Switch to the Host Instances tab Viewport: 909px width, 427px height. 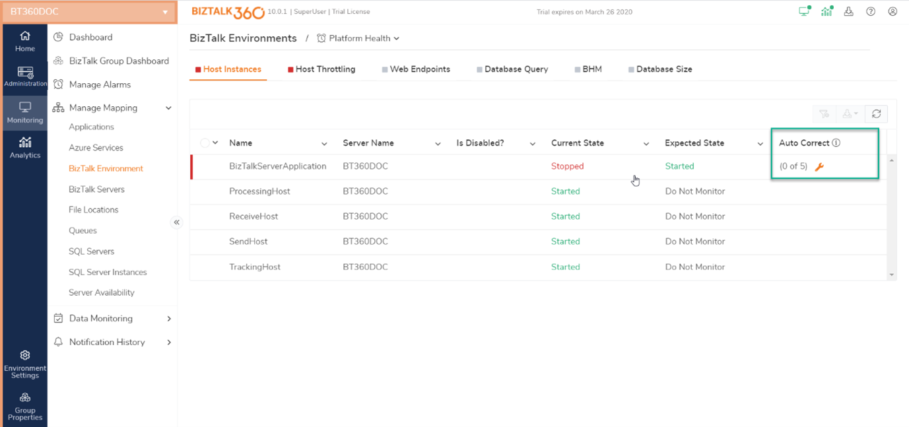click(x=228, y=69)
